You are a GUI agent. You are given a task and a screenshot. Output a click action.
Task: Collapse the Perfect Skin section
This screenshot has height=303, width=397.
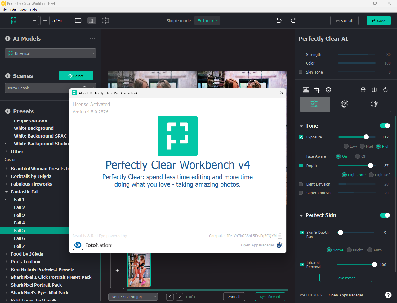[x=301, y=215]
